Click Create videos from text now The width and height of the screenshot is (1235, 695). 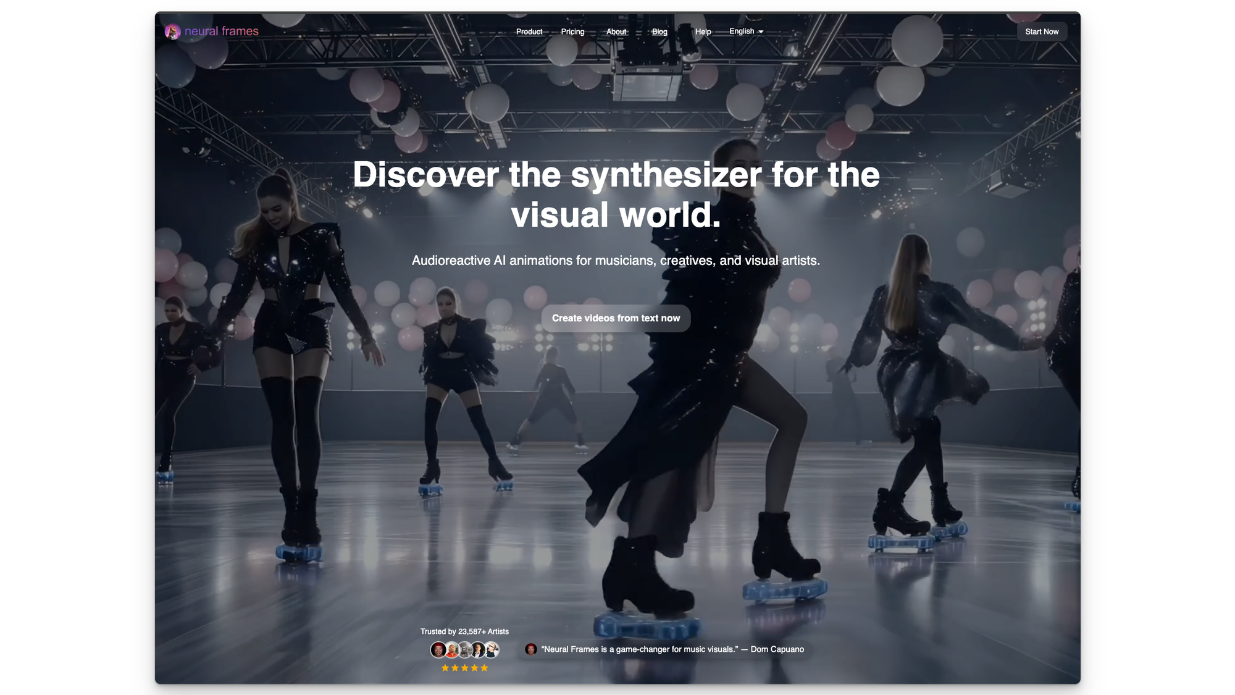(x=616, y=318)
